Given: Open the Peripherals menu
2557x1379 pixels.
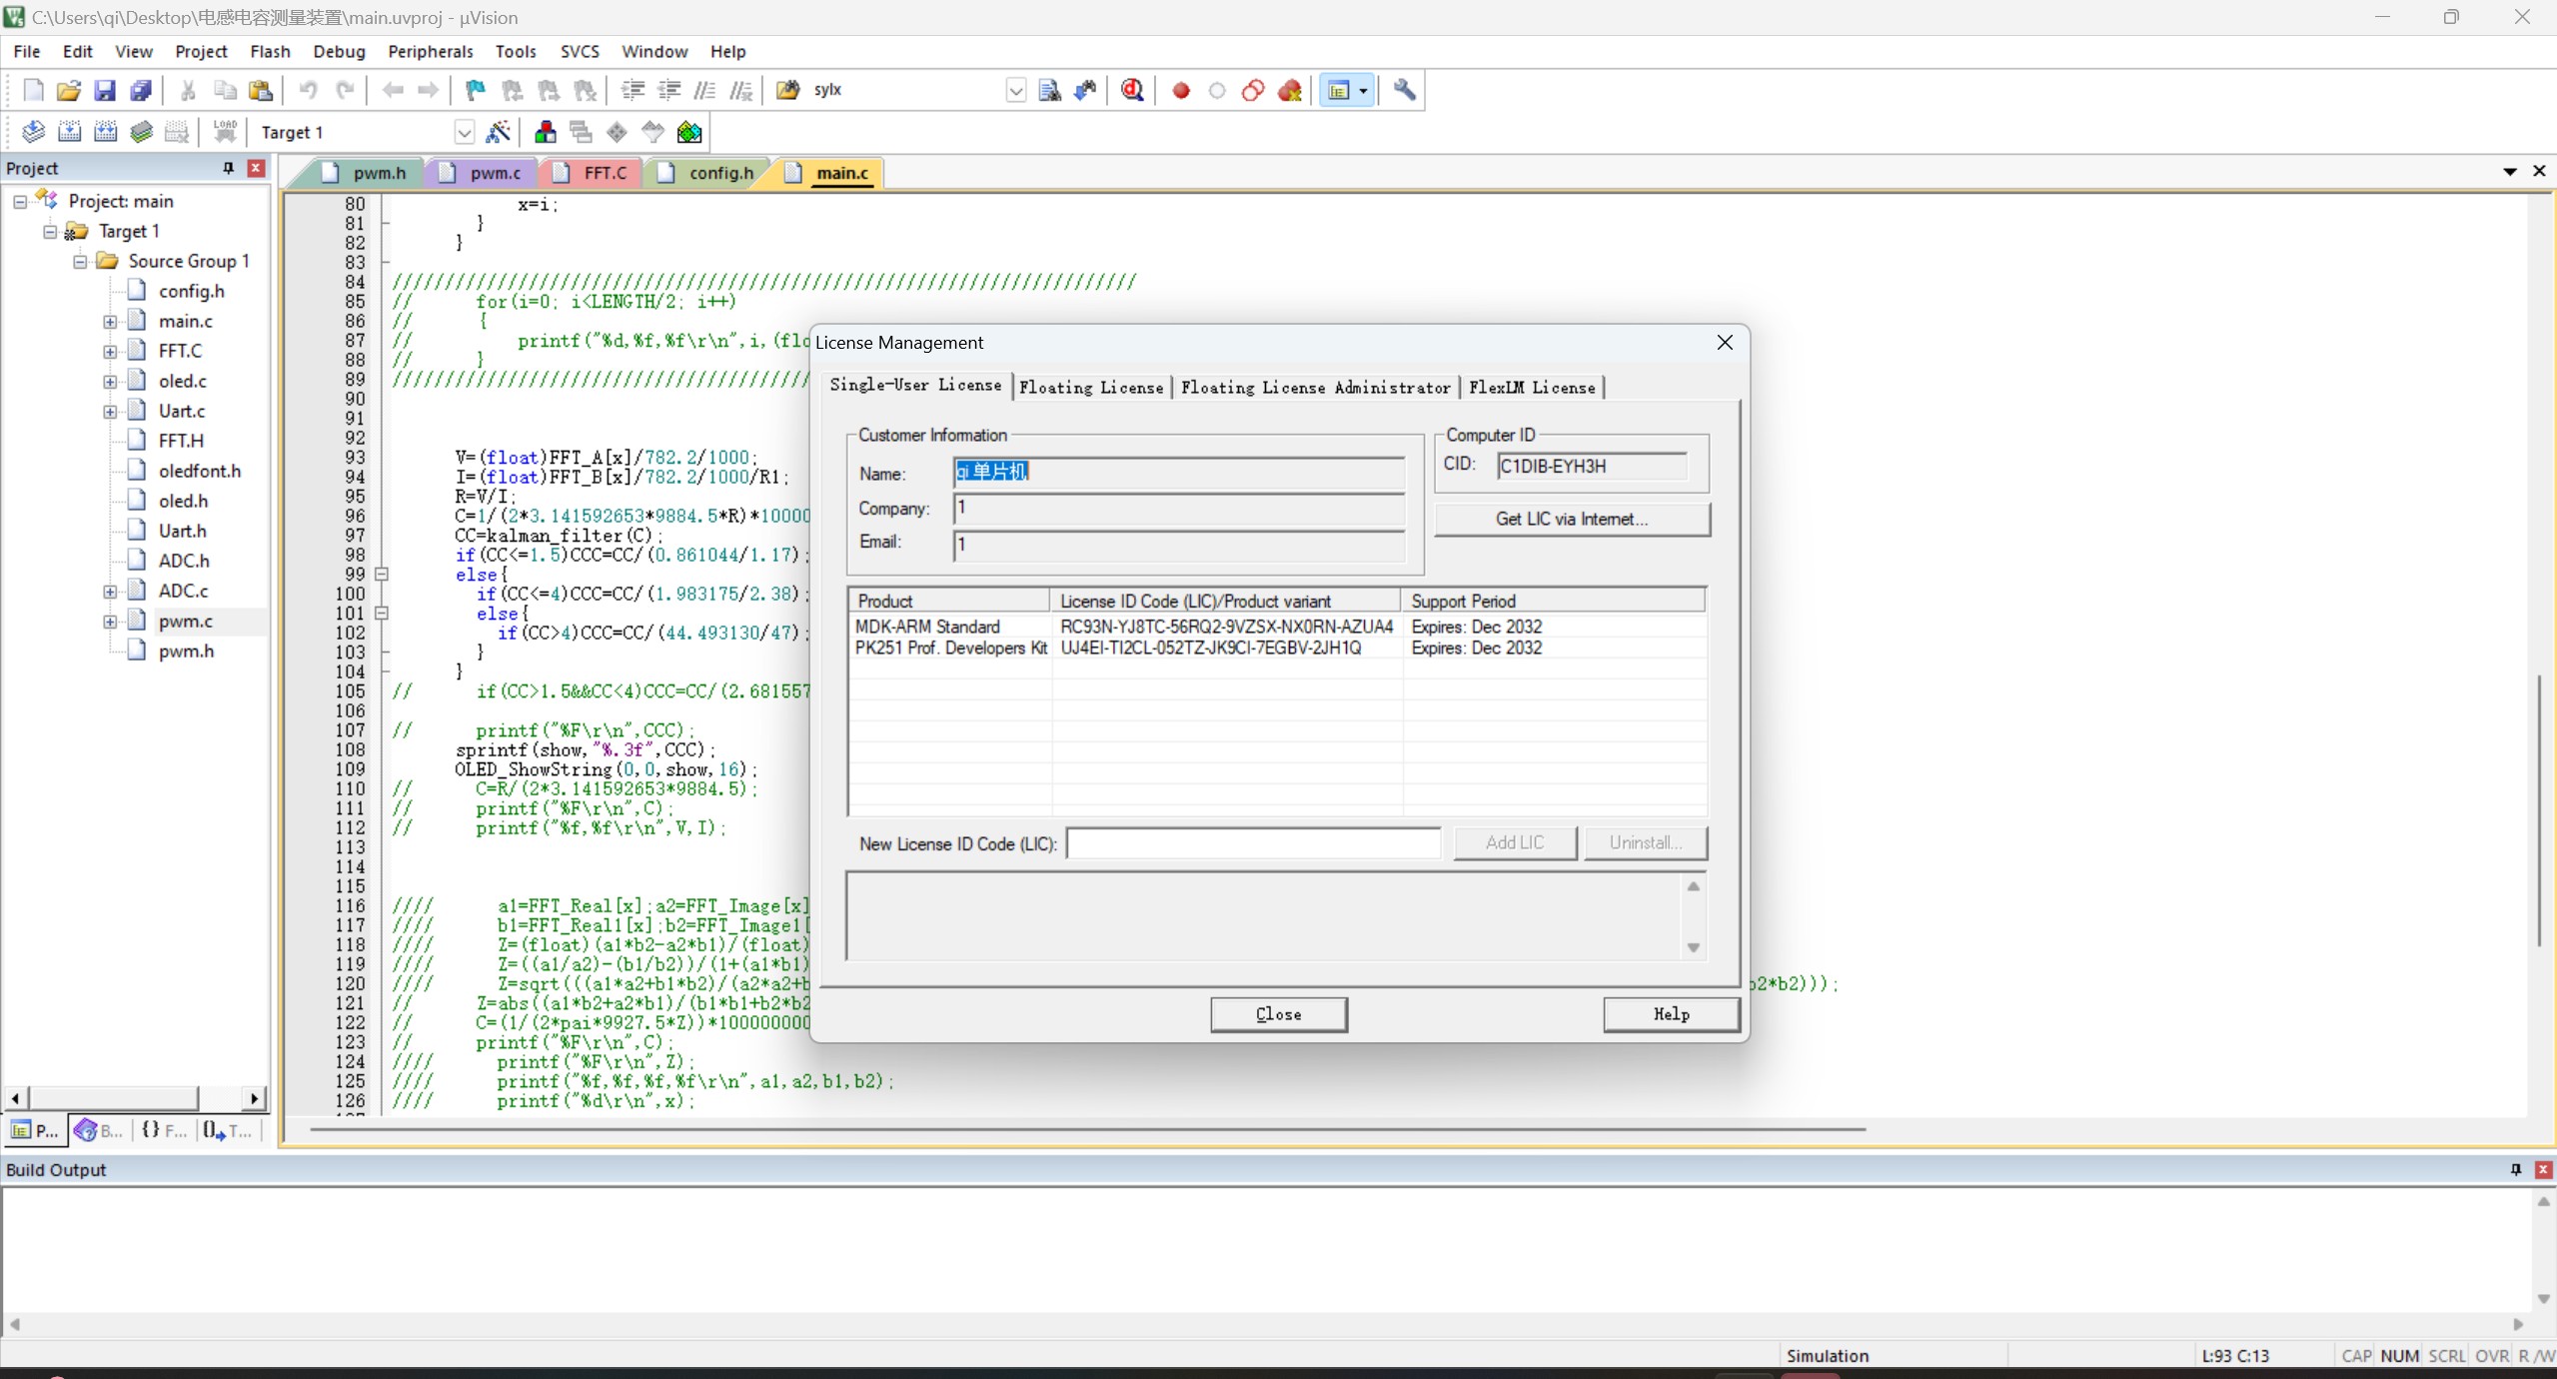Looking at the screenshot, I should tap(430, 51).
